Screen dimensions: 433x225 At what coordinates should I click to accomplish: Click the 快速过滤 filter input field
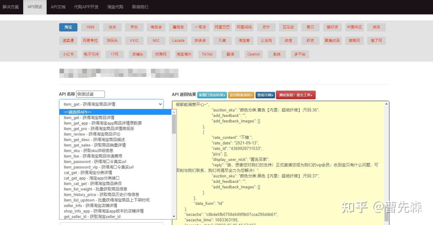point(91,94)
